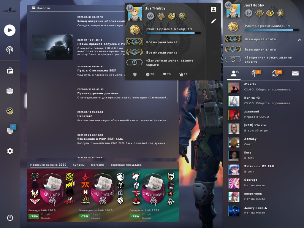Open the news item Путь к Стокгольму 2021
Viewport: 304px width, 228px height.
(x=97, y=70)
